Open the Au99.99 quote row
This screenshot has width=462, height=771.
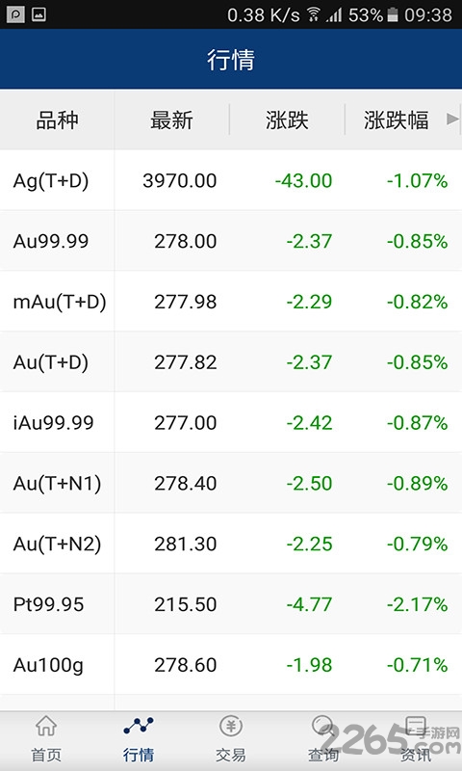click(231, 241)
